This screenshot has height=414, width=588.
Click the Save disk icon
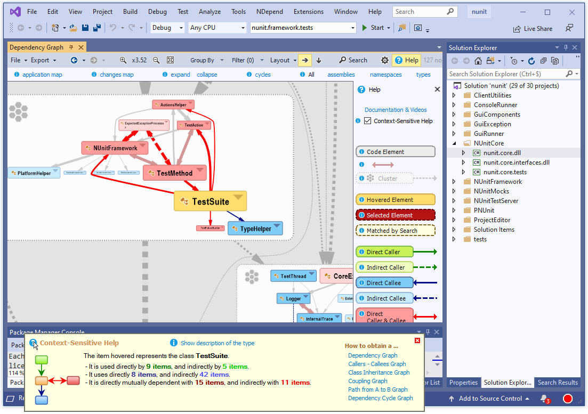85,28
